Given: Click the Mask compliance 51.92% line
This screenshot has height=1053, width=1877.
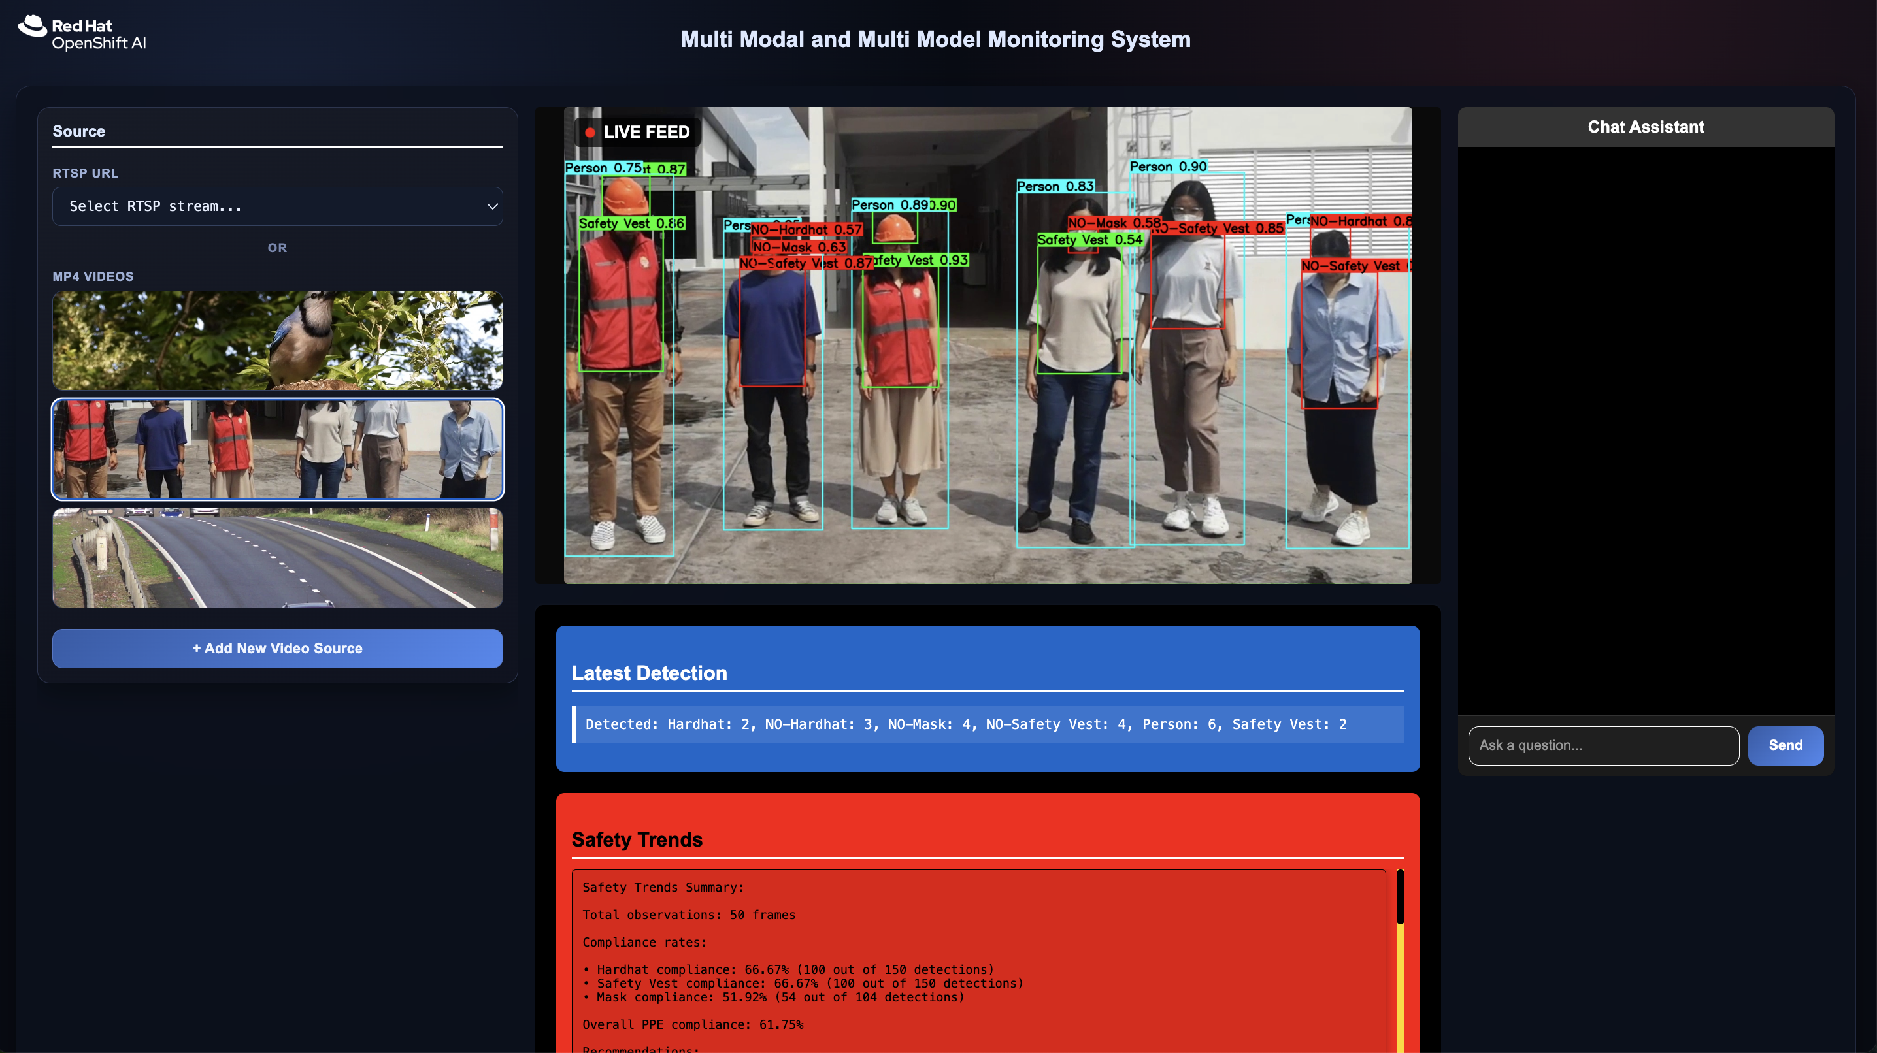Looking at the screenshot, I should (773, 997).
